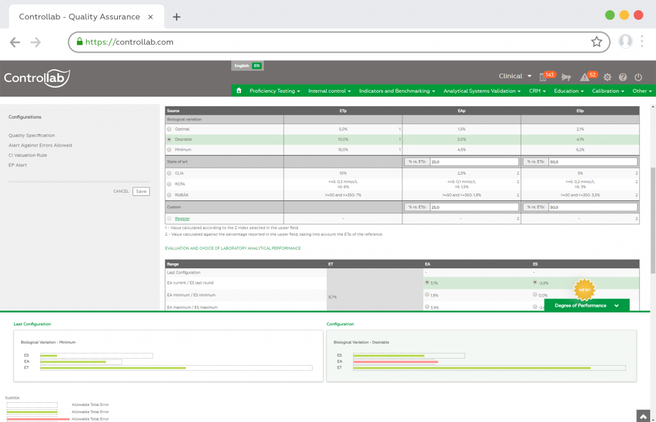Expand the Degree of Performance panel

tap(586, 305)
